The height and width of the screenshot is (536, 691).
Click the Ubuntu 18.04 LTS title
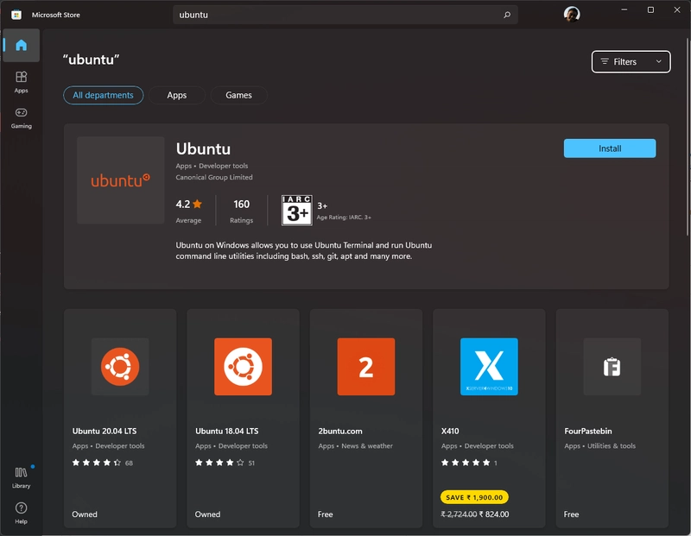pyautogui.click(x=227, y=432)
